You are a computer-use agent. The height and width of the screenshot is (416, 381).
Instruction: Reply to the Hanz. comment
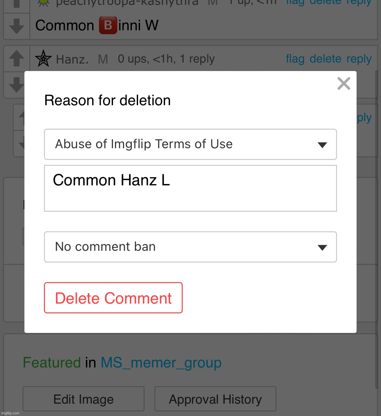coord(359,59)
